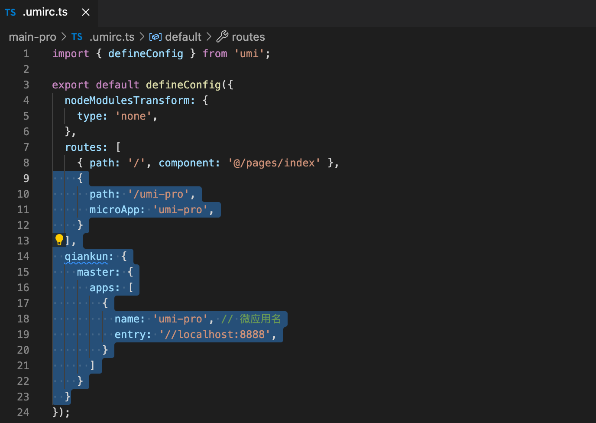596x423 pixels.
Task: Click the 'from' keyword
Action: 215,54
